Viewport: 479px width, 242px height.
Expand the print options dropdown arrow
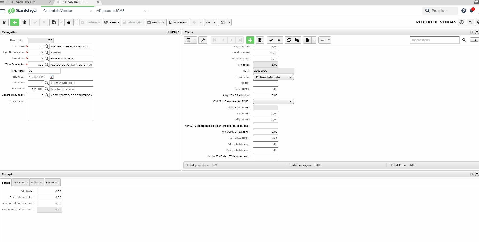[76, 22]
